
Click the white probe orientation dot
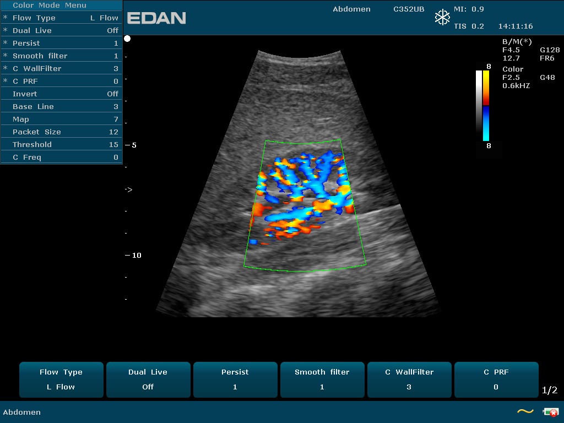(127, 39)
